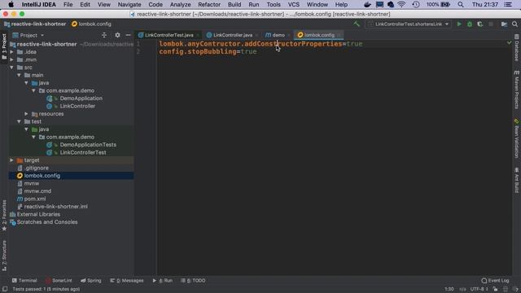Run the LinkControllerTest configuration
The image size is (521, 293).
click(459, 24)
